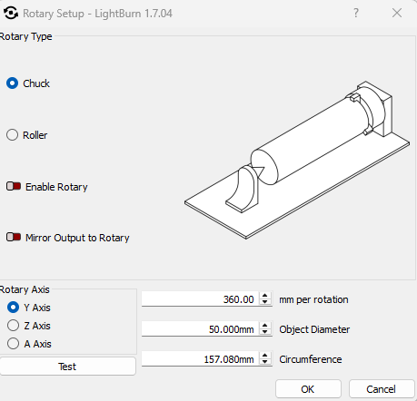417x401 pixels.
Task: Toggle Mirror Output to Rotary switch
Action: [14, 237]
